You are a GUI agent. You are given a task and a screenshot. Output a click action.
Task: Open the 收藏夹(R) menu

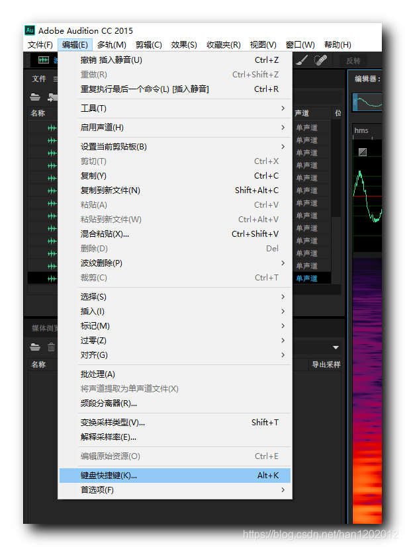[x=224, y=45]
